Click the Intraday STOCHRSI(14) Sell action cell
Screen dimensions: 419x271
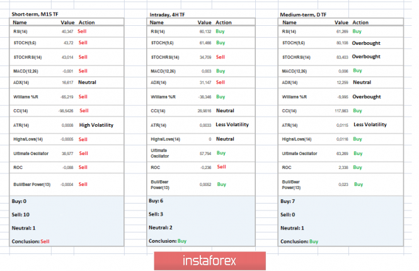point(221,56)
